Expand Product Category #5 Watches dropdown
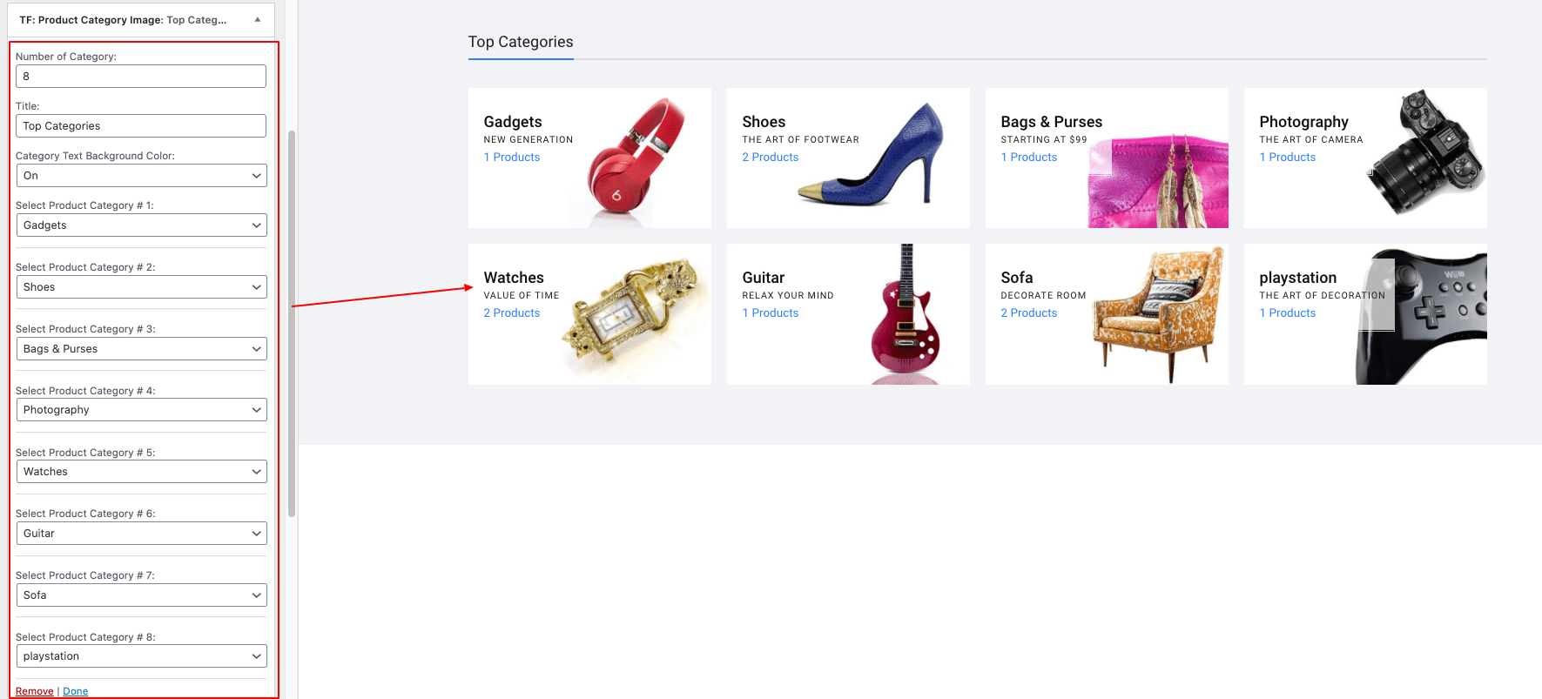 (x=141, y=472)
